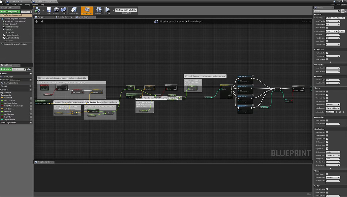Open the Window menu

click(x=35, y=5)
